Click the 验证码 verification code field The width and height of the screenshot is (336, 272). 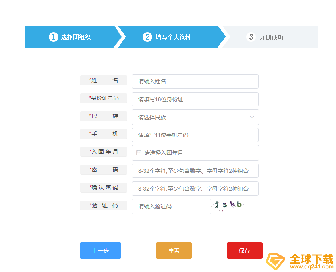tap(171, 206)
